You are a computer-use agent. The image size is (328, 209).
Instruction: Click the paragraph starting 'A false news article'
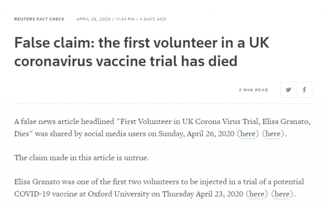click(x=162, y=127)
